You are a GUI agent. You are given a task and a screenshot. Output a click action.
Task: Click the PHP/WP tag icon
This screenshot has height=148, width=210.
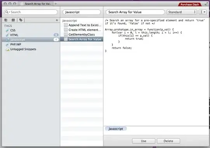coord(7,44)
